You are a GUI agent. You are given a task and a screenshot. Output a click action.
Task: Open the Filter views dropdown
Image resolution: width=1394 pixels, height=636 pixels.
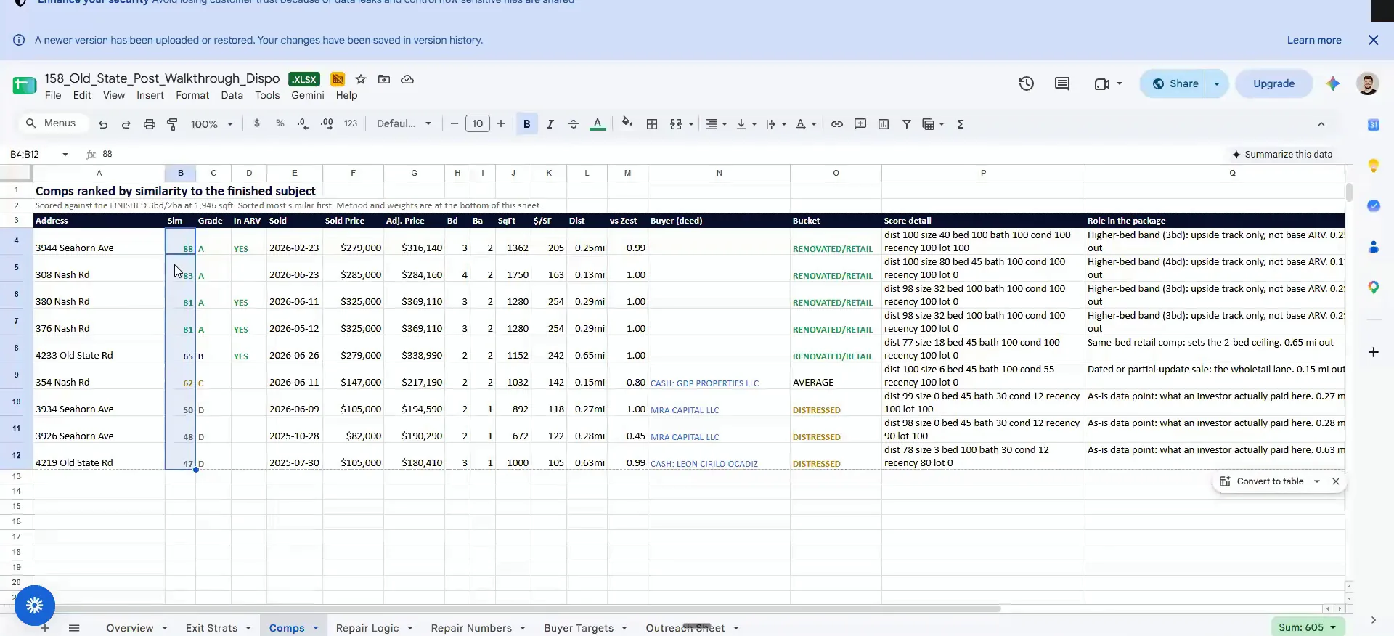pyautogui.click(x=934, y=124)
